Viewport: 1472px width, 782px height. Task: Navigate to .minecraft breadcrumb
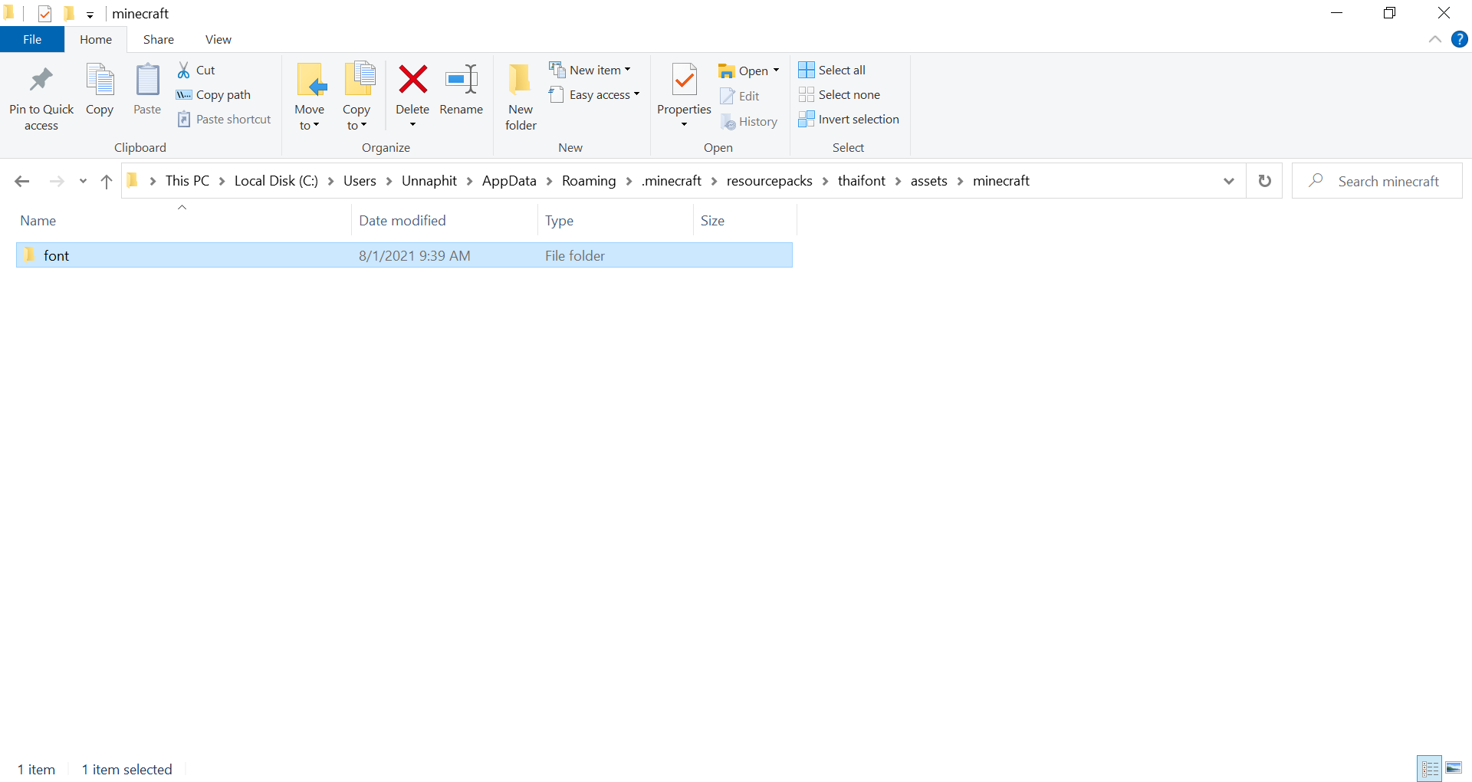coord(672,180)
